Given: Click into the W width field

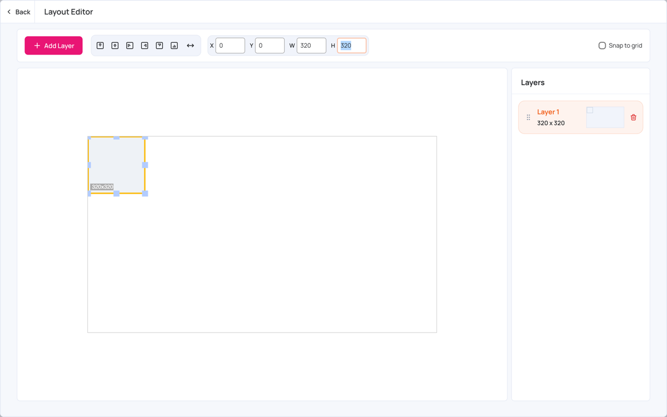Looking at the screenshot, I should pyautogui.click(x=311, y=46).
